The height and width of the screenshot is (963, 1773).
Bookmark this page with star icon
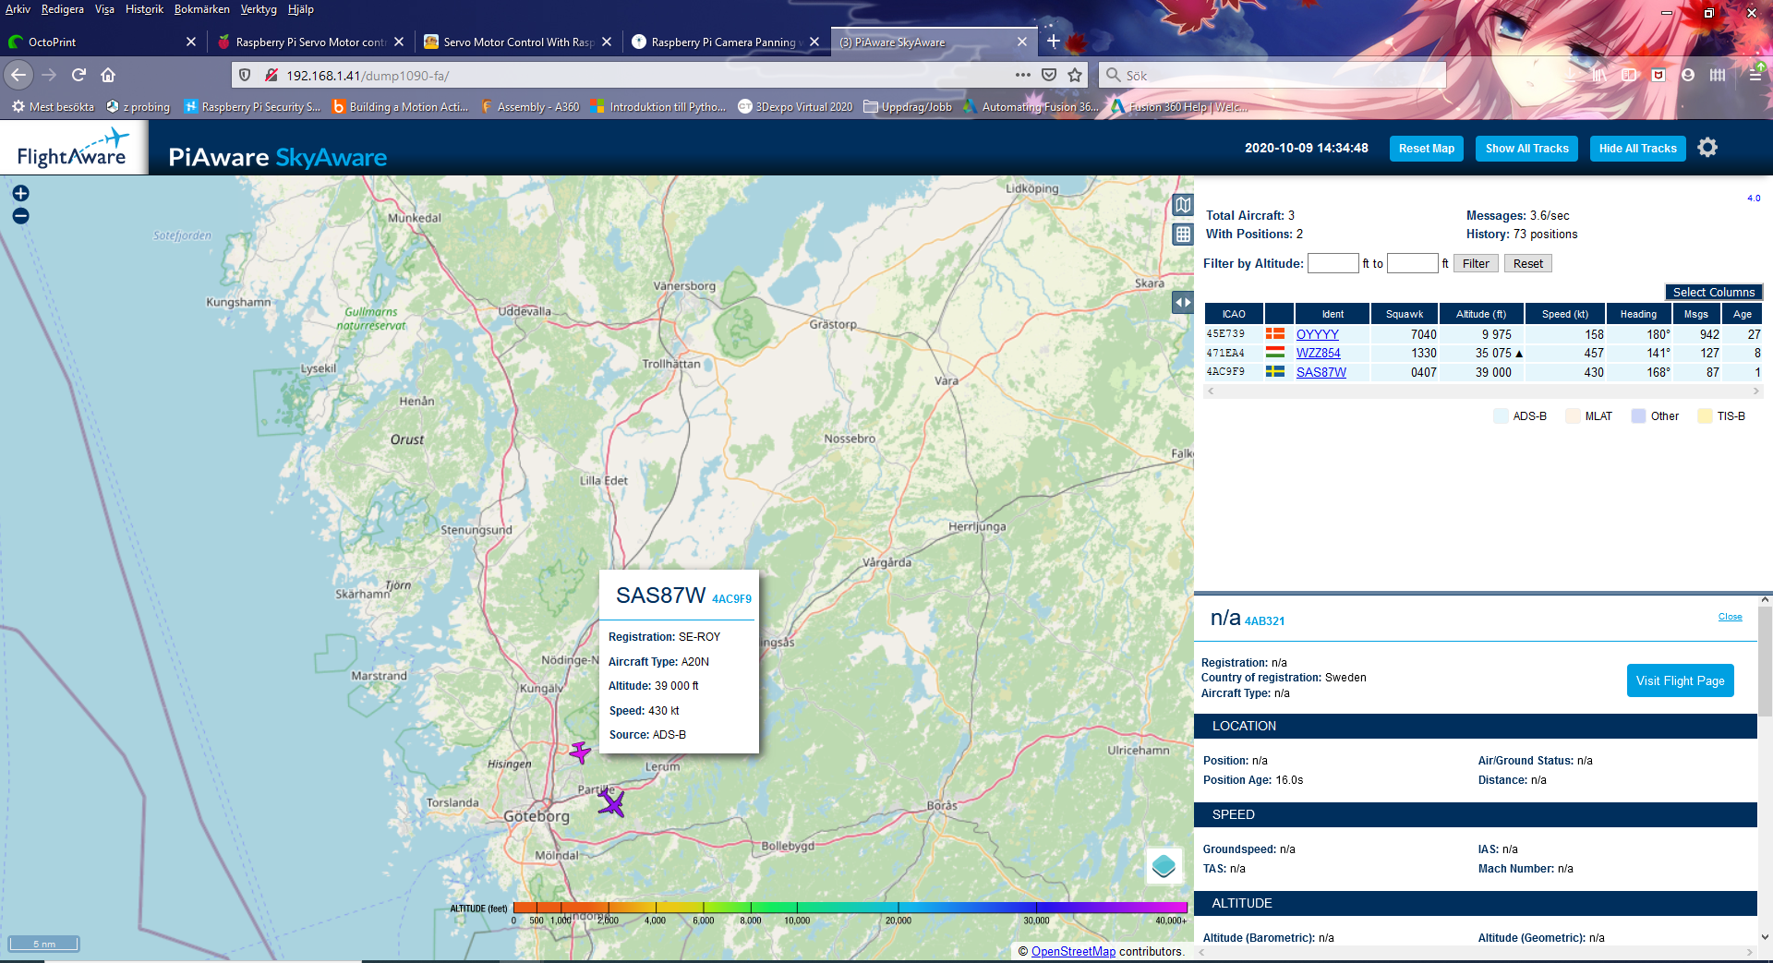(x=1075, y=75)
